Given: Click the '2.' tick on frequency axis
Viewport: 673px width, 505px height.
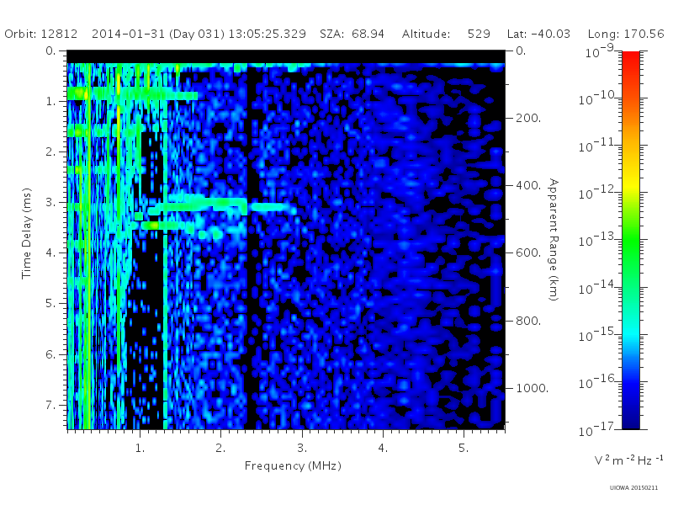Looking at the screenshot, I should [220, 449].
